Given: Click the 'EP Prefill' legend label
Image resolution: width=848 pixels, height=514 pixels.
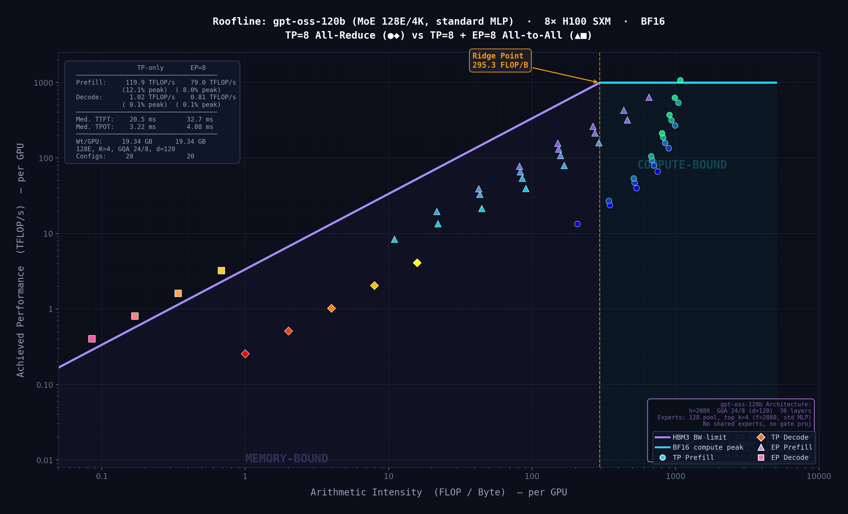Looking at the screenshot, I should coord(792,447).
